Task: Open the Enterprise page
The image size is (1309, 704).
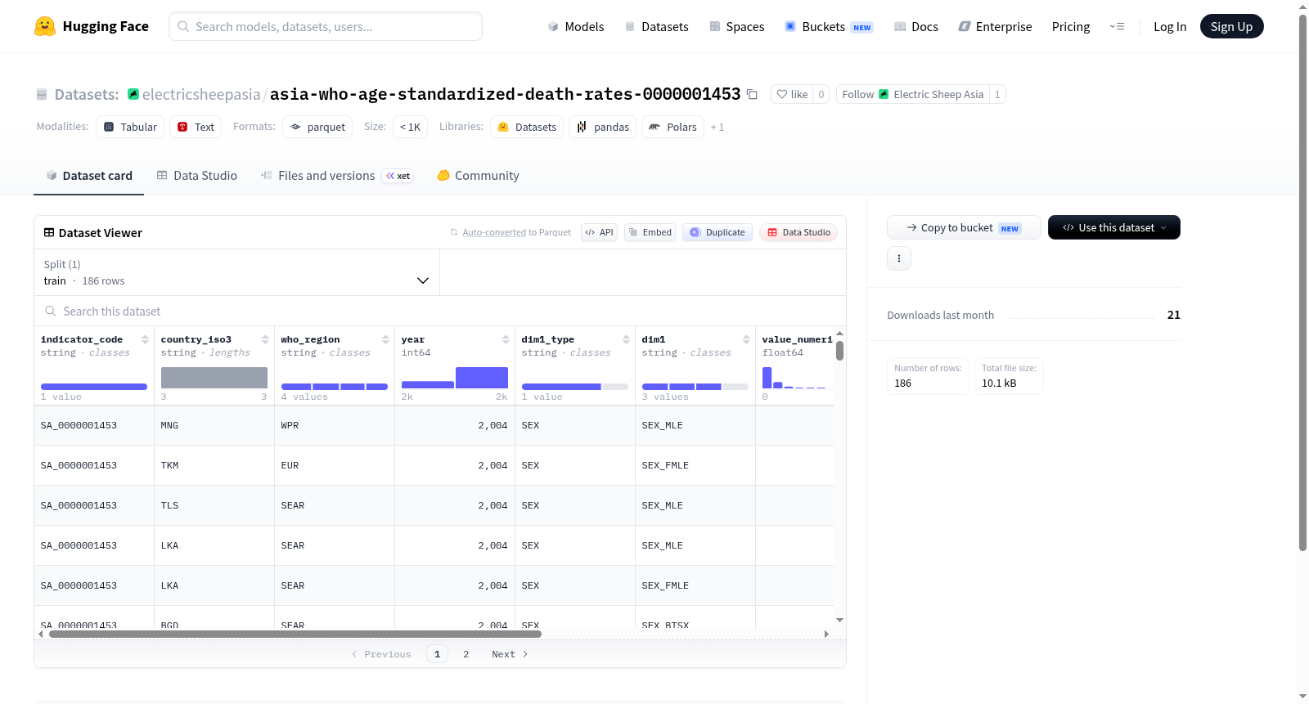Action: click(x=995, y=26)
